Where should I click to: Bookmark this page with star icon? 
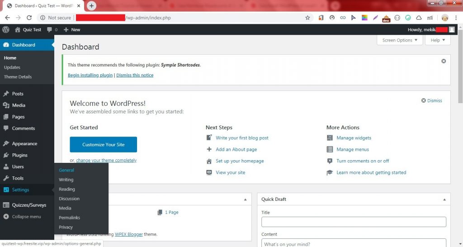click(307, 18)
